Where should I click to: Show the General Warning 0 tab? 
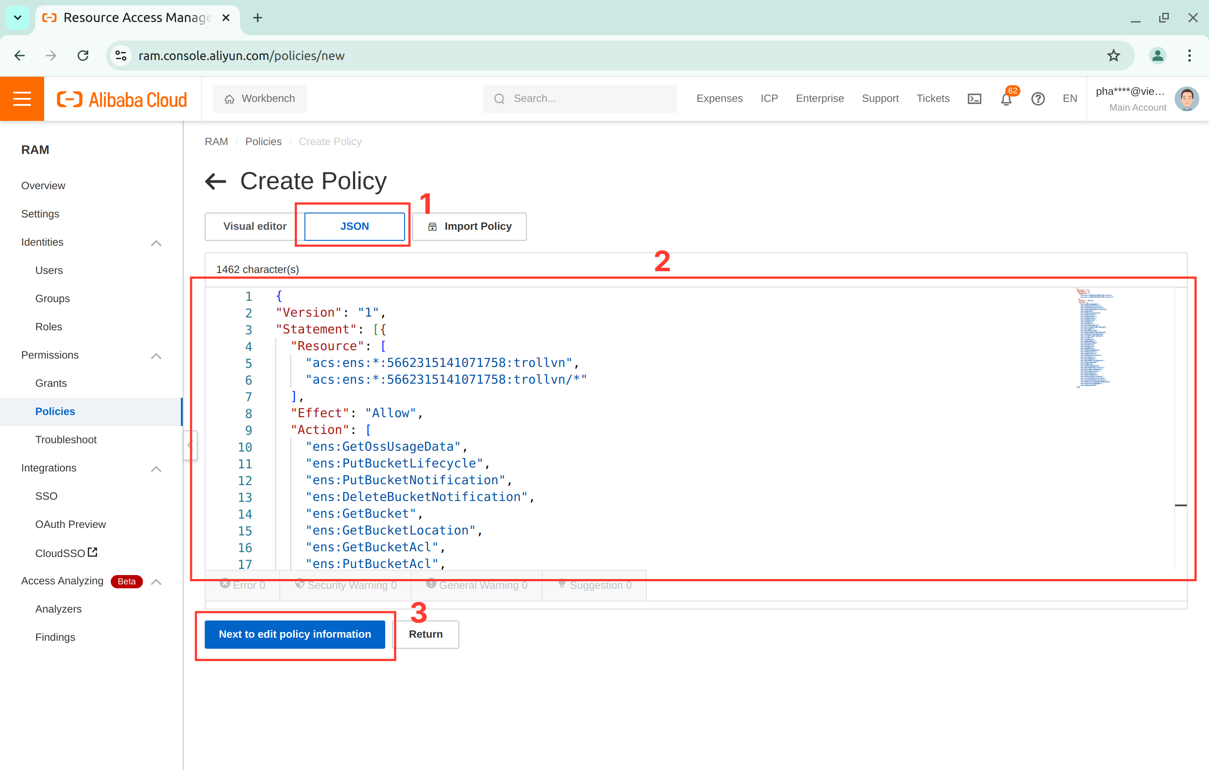pos(477,585)
